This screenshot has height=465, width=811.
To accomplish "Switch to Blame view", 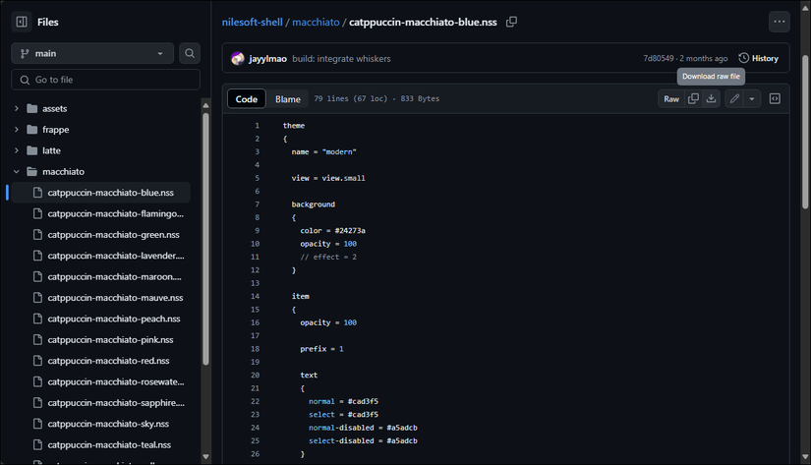I will (288, 99).
